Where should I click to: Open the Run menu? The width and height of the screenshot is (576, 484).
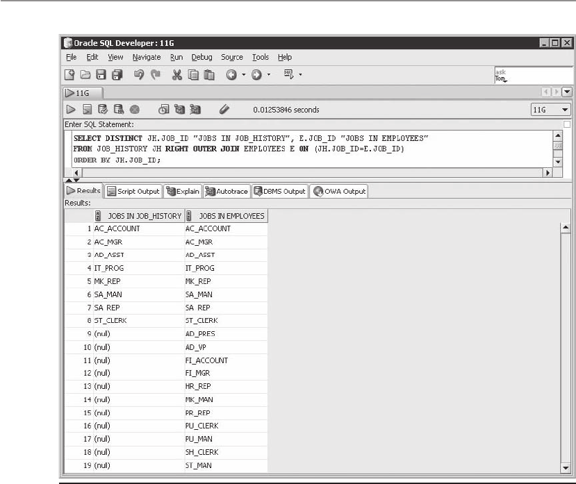pyautogui.click(x=176, y=57)
